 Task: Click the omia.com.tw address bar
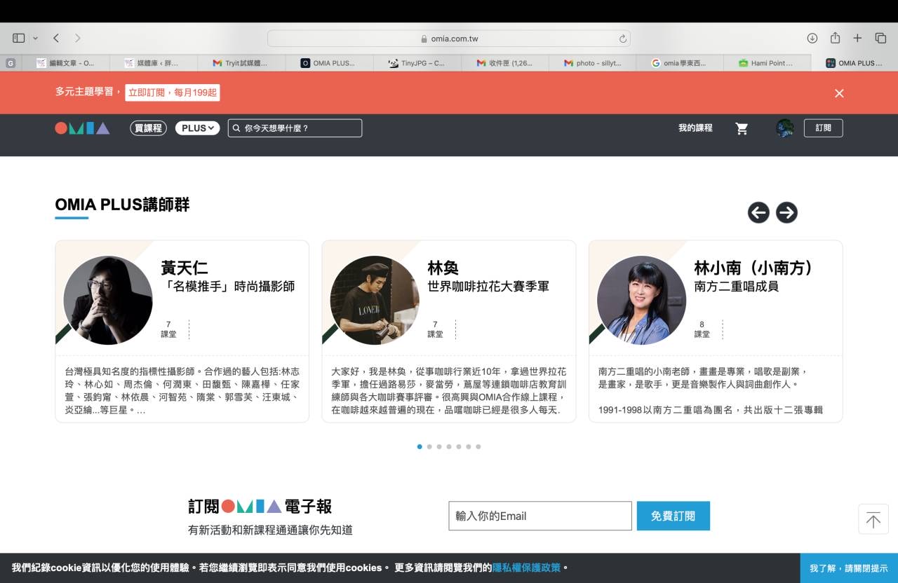(449, 39)
